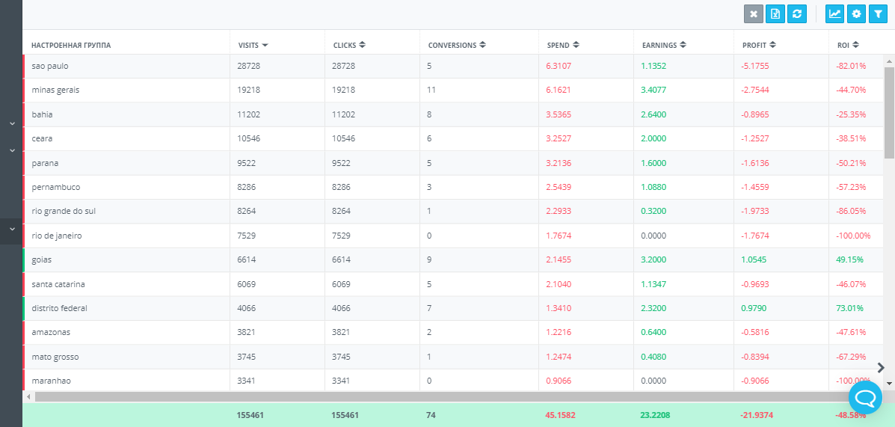
Task: Click ceara earnings value 2.0000
Action: click(x=654, y=138)
